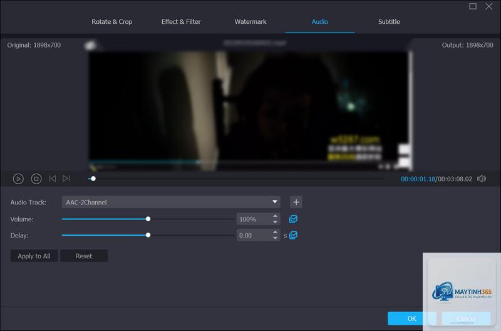Image resolution: width=501 pixels, height=331 pixels.
Task: Click Apply to All button
Action: coord(34,256)
